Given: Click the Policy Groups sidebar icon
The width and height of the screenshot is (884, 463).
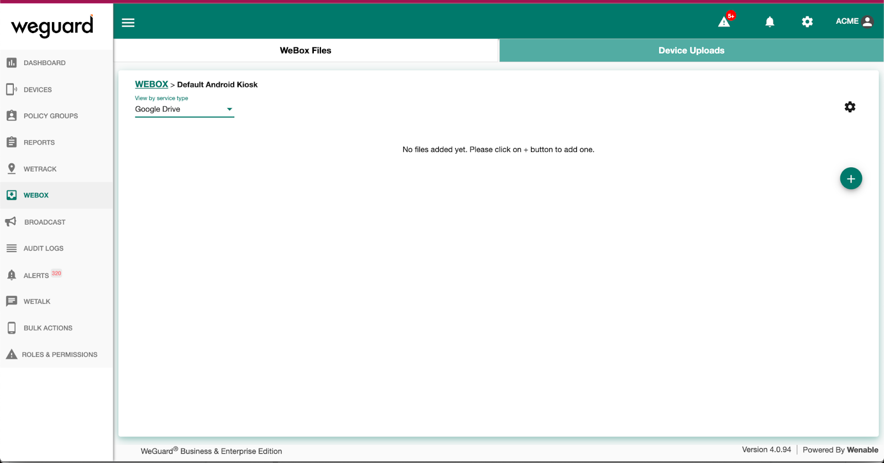Looking at the screenshot, I should (12, 116).
